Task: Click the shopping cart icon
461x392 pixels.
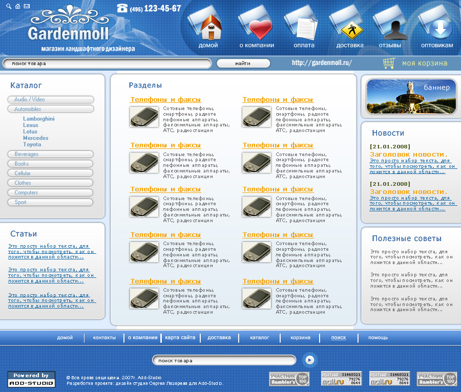Action: pyautogui.click(x=389, y=63)
